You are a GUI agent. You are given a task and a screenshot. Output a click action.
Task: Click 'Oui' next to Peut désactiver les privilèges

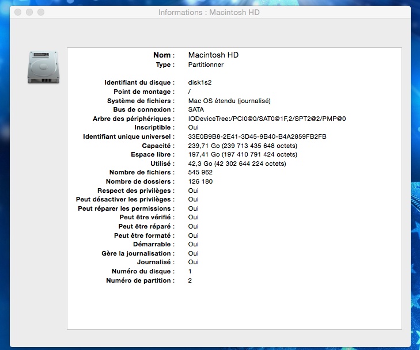[x=194, y=199]
